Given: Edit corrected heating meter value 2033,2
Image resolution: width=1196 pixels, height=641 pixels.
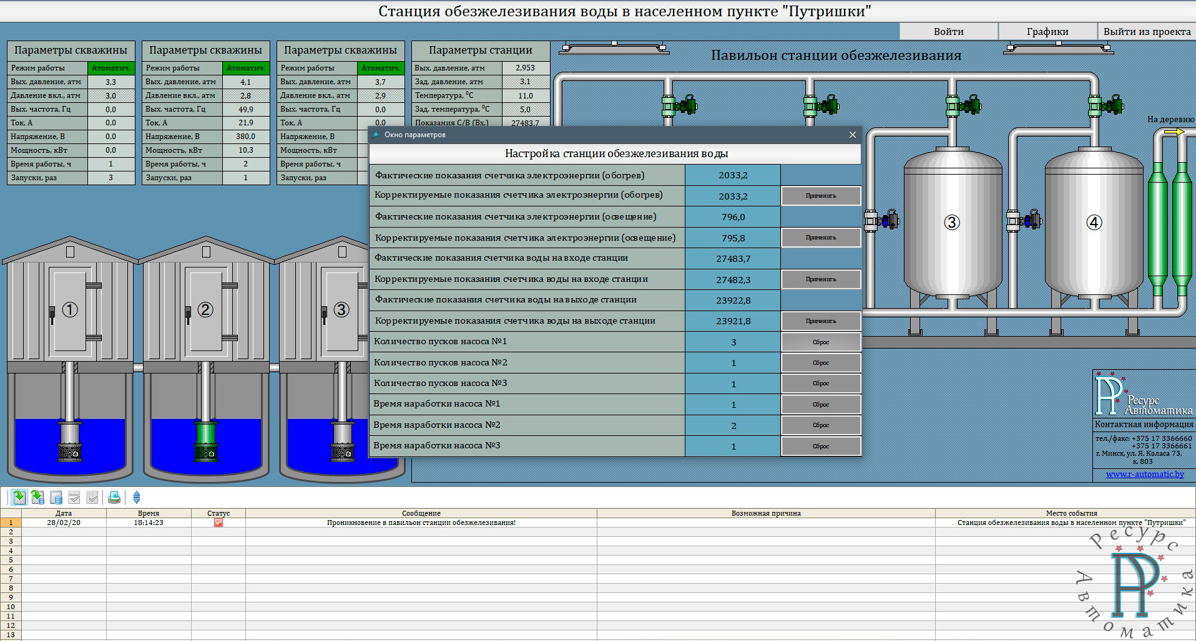Looking at the screenshot, I should point(733,196).
